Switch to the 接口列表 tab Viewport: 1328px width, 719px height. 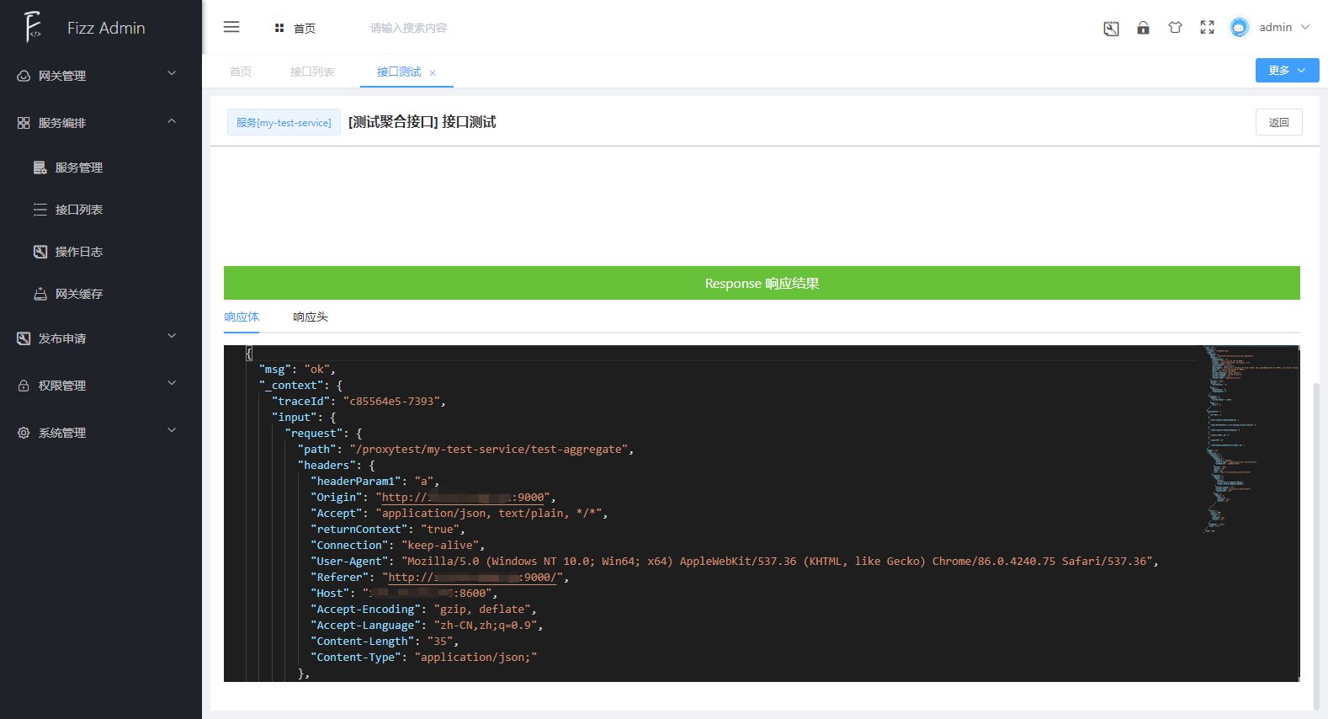pos(312,72)
